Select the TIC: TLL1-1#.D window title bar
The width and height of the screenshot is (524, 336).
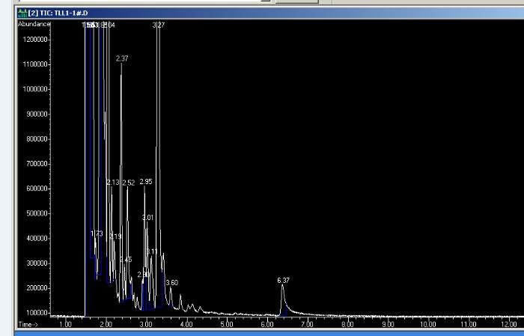coord(270,13)
